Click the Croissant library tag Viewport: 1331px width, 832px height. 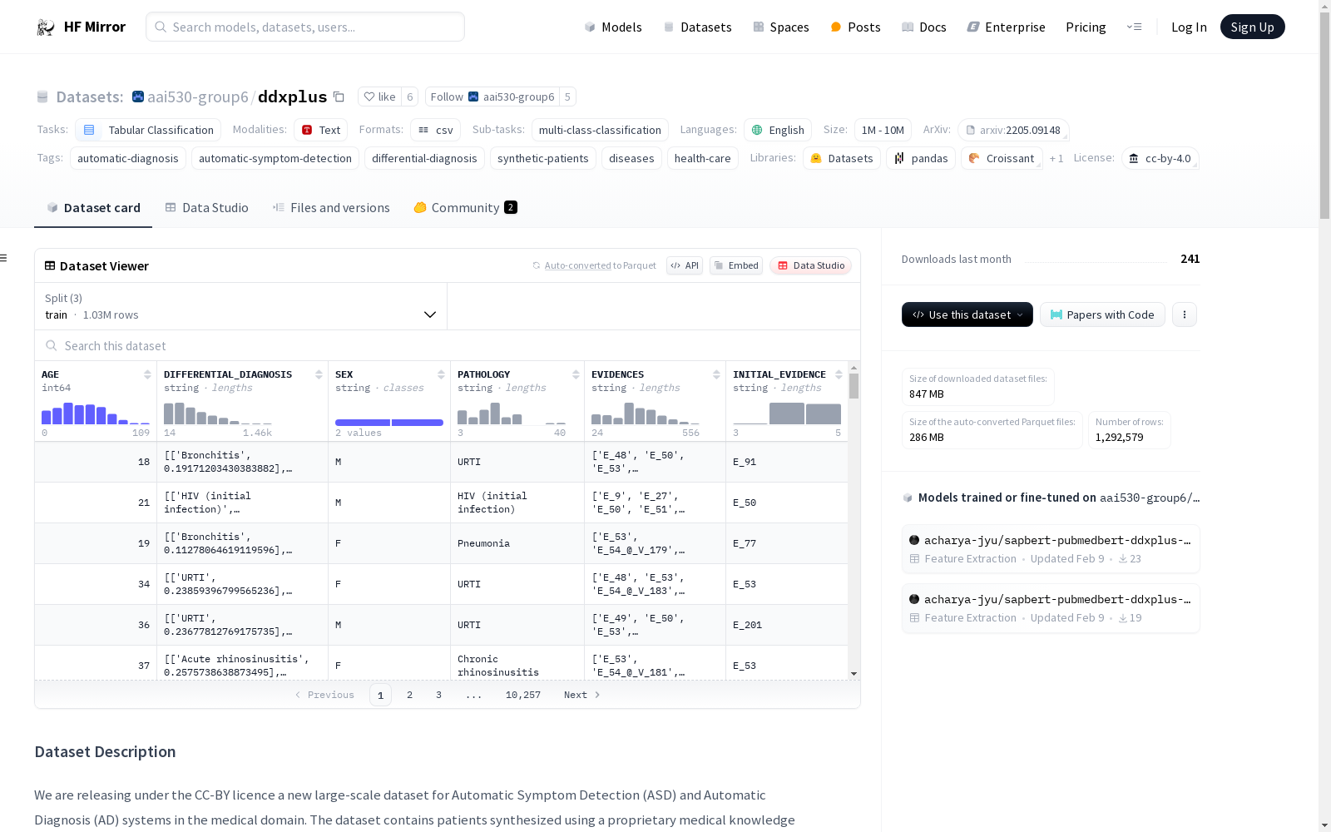[1002, 158]
